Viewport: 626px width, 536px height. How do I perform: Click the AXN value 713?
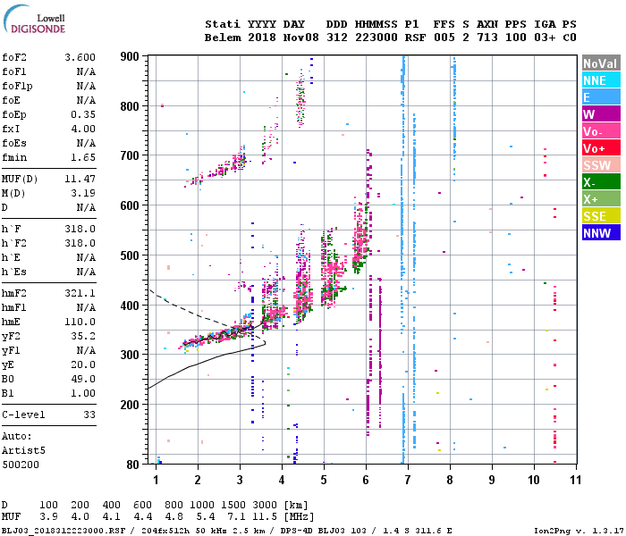click(x=487, y=38)
